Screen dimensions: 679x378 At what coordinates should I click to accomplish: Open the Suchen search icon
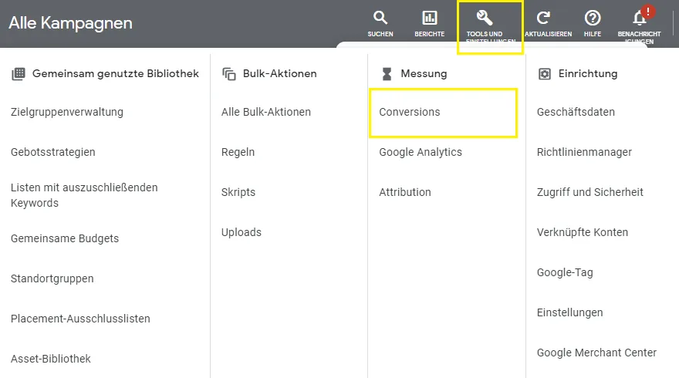click(x=380, y=18)
